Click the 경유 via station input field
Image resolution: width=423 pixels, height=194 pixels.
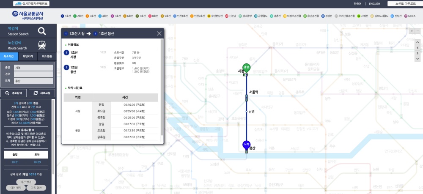[x=33, y=74]
